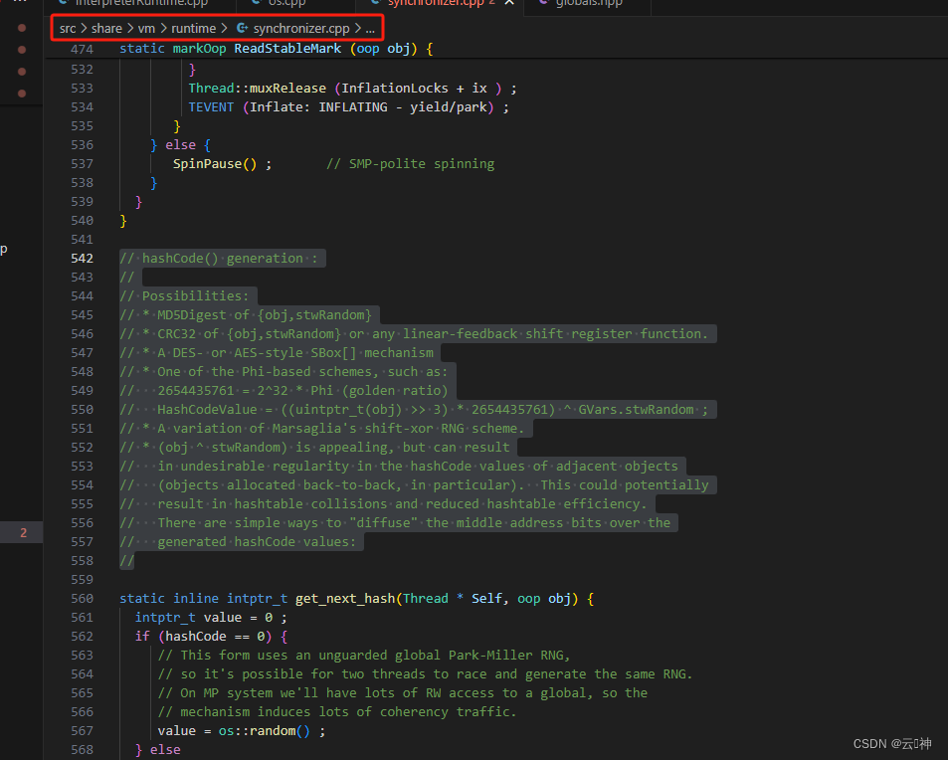Click 'SBox[]' in line 547 comment
Viewport: 948px width, 760px height.
coord(333,353)
